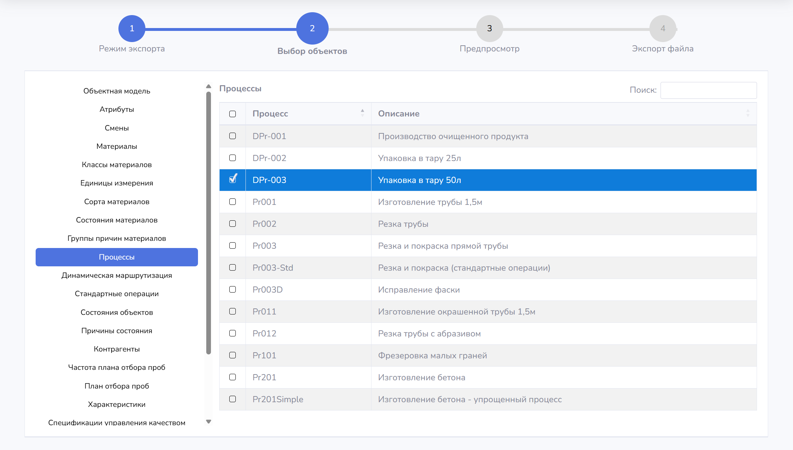Open Динамическая маршрутизация sidebar item
The height and width of the screenshot is (450, 793).
117,275
